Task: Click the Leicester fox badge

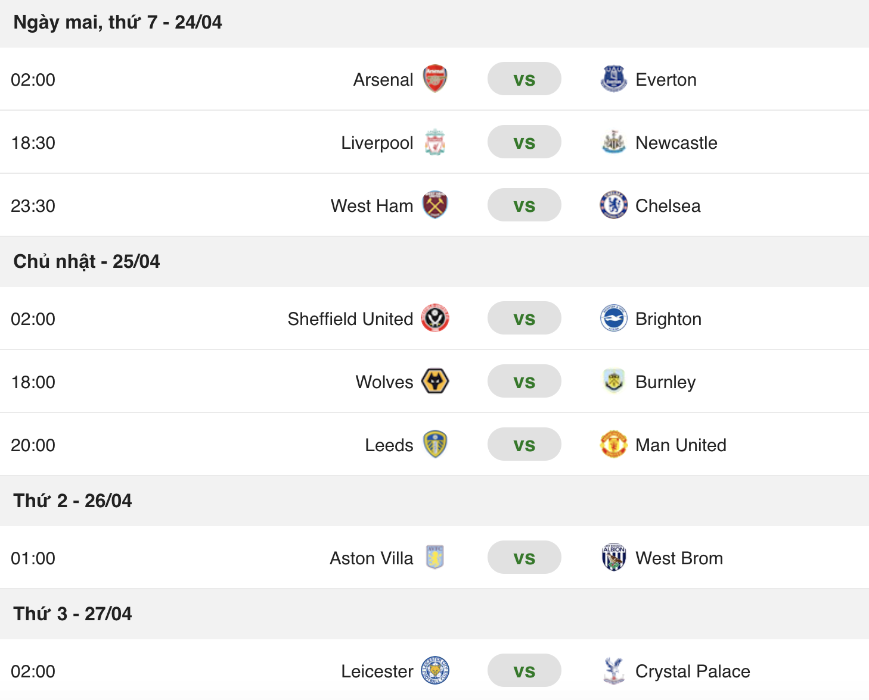Action: 435,671
